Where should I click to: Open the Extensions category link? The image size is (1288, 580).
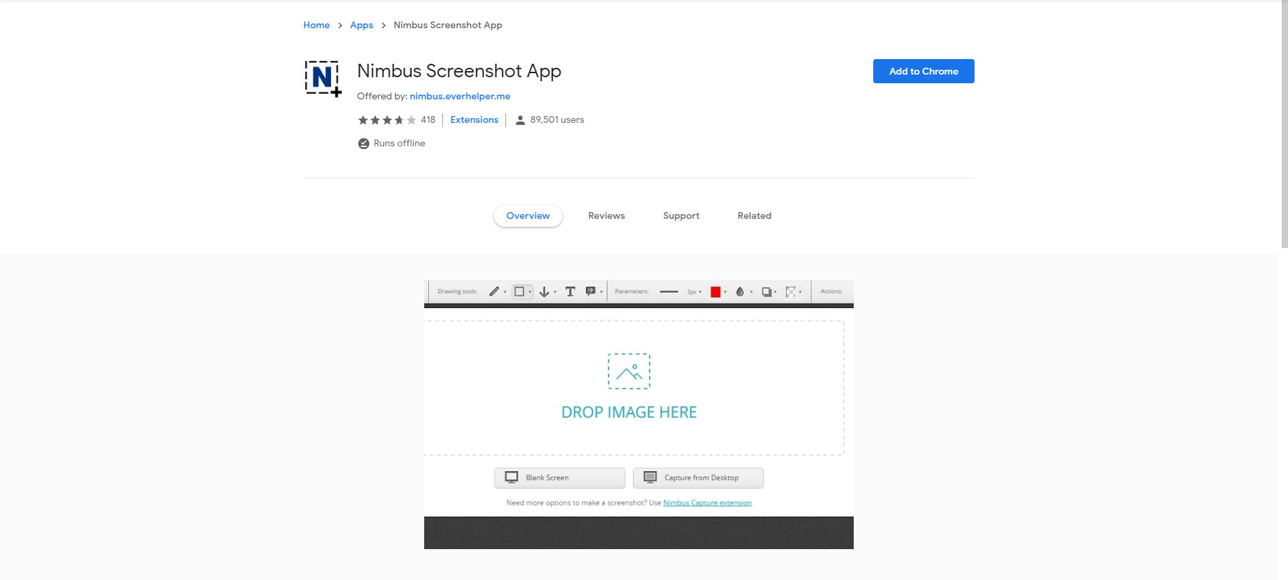pos(475,120)
